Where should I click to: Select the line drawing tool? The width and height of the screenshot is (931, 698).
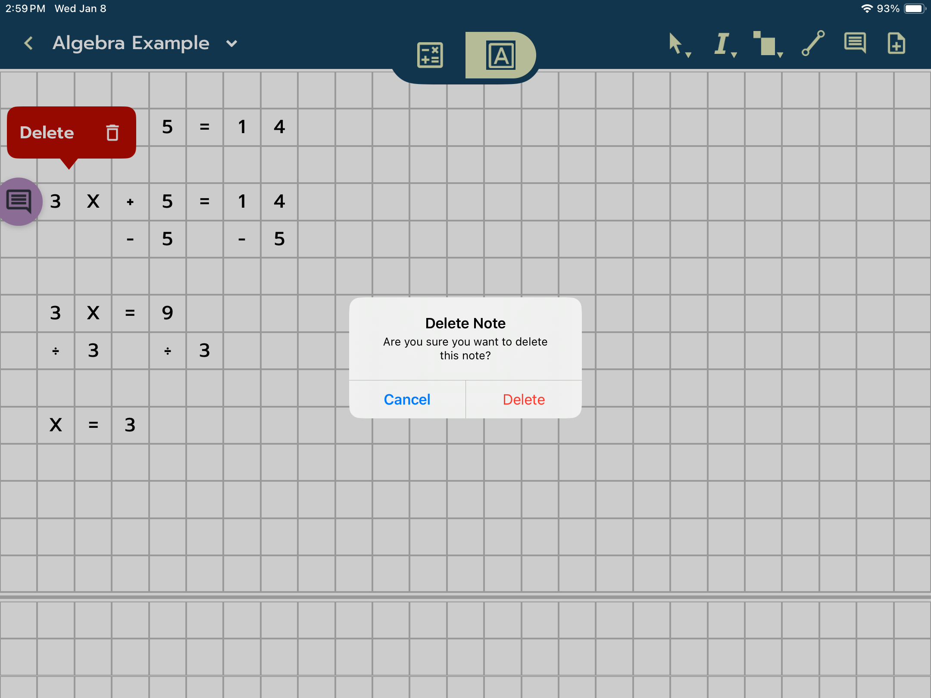click(813, 43)
